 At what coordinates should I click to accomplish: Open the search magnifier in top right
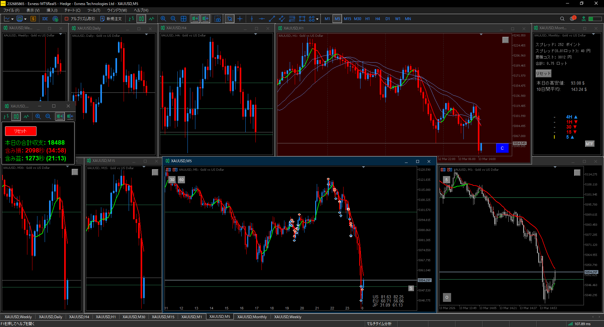(x=562, y=19)
